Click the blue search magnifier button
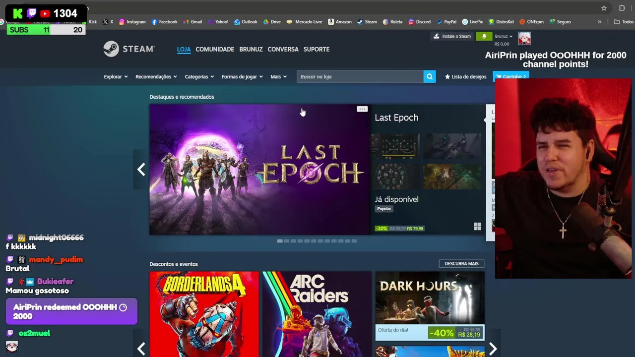The width and height of the screenshot is (635, 357). point(430,76)
